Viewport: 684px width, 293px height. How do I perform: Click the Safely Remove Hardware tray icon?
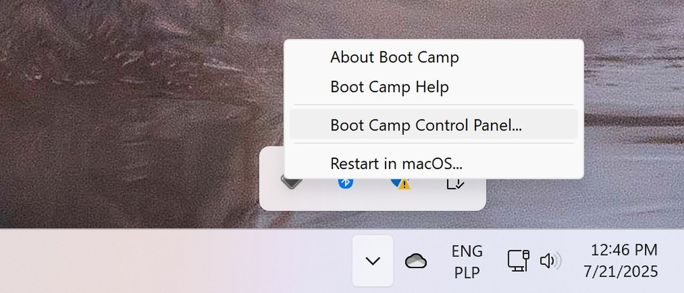455,184
